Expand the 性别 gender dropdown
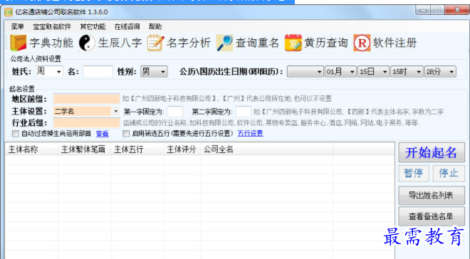Image resolution: width=470 pixels, height=259 pixels. click(163, 72)
